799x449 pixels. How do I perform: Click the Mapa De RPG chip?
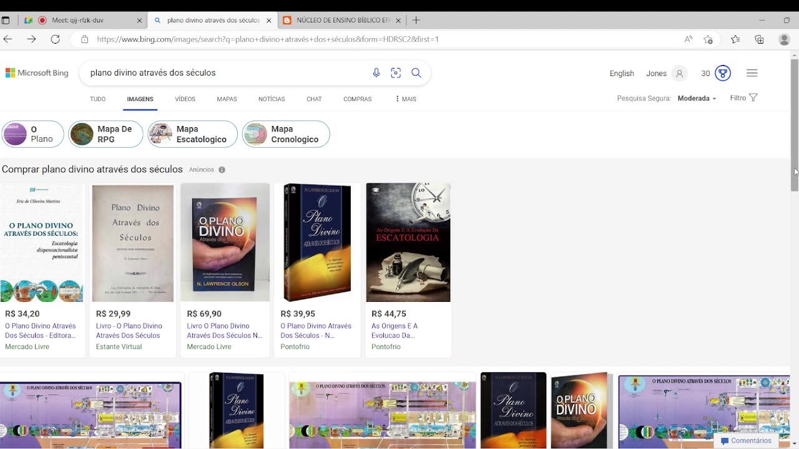(x=105, y=134)
